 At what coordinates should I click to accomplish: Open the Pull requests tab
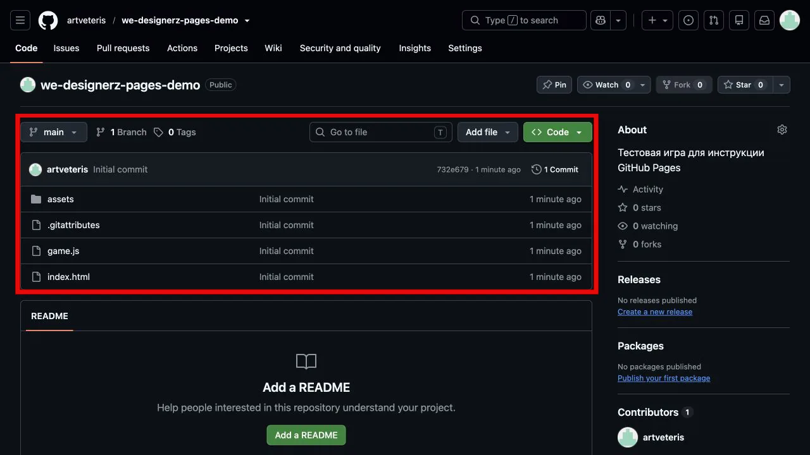click(x=123, y=48)
